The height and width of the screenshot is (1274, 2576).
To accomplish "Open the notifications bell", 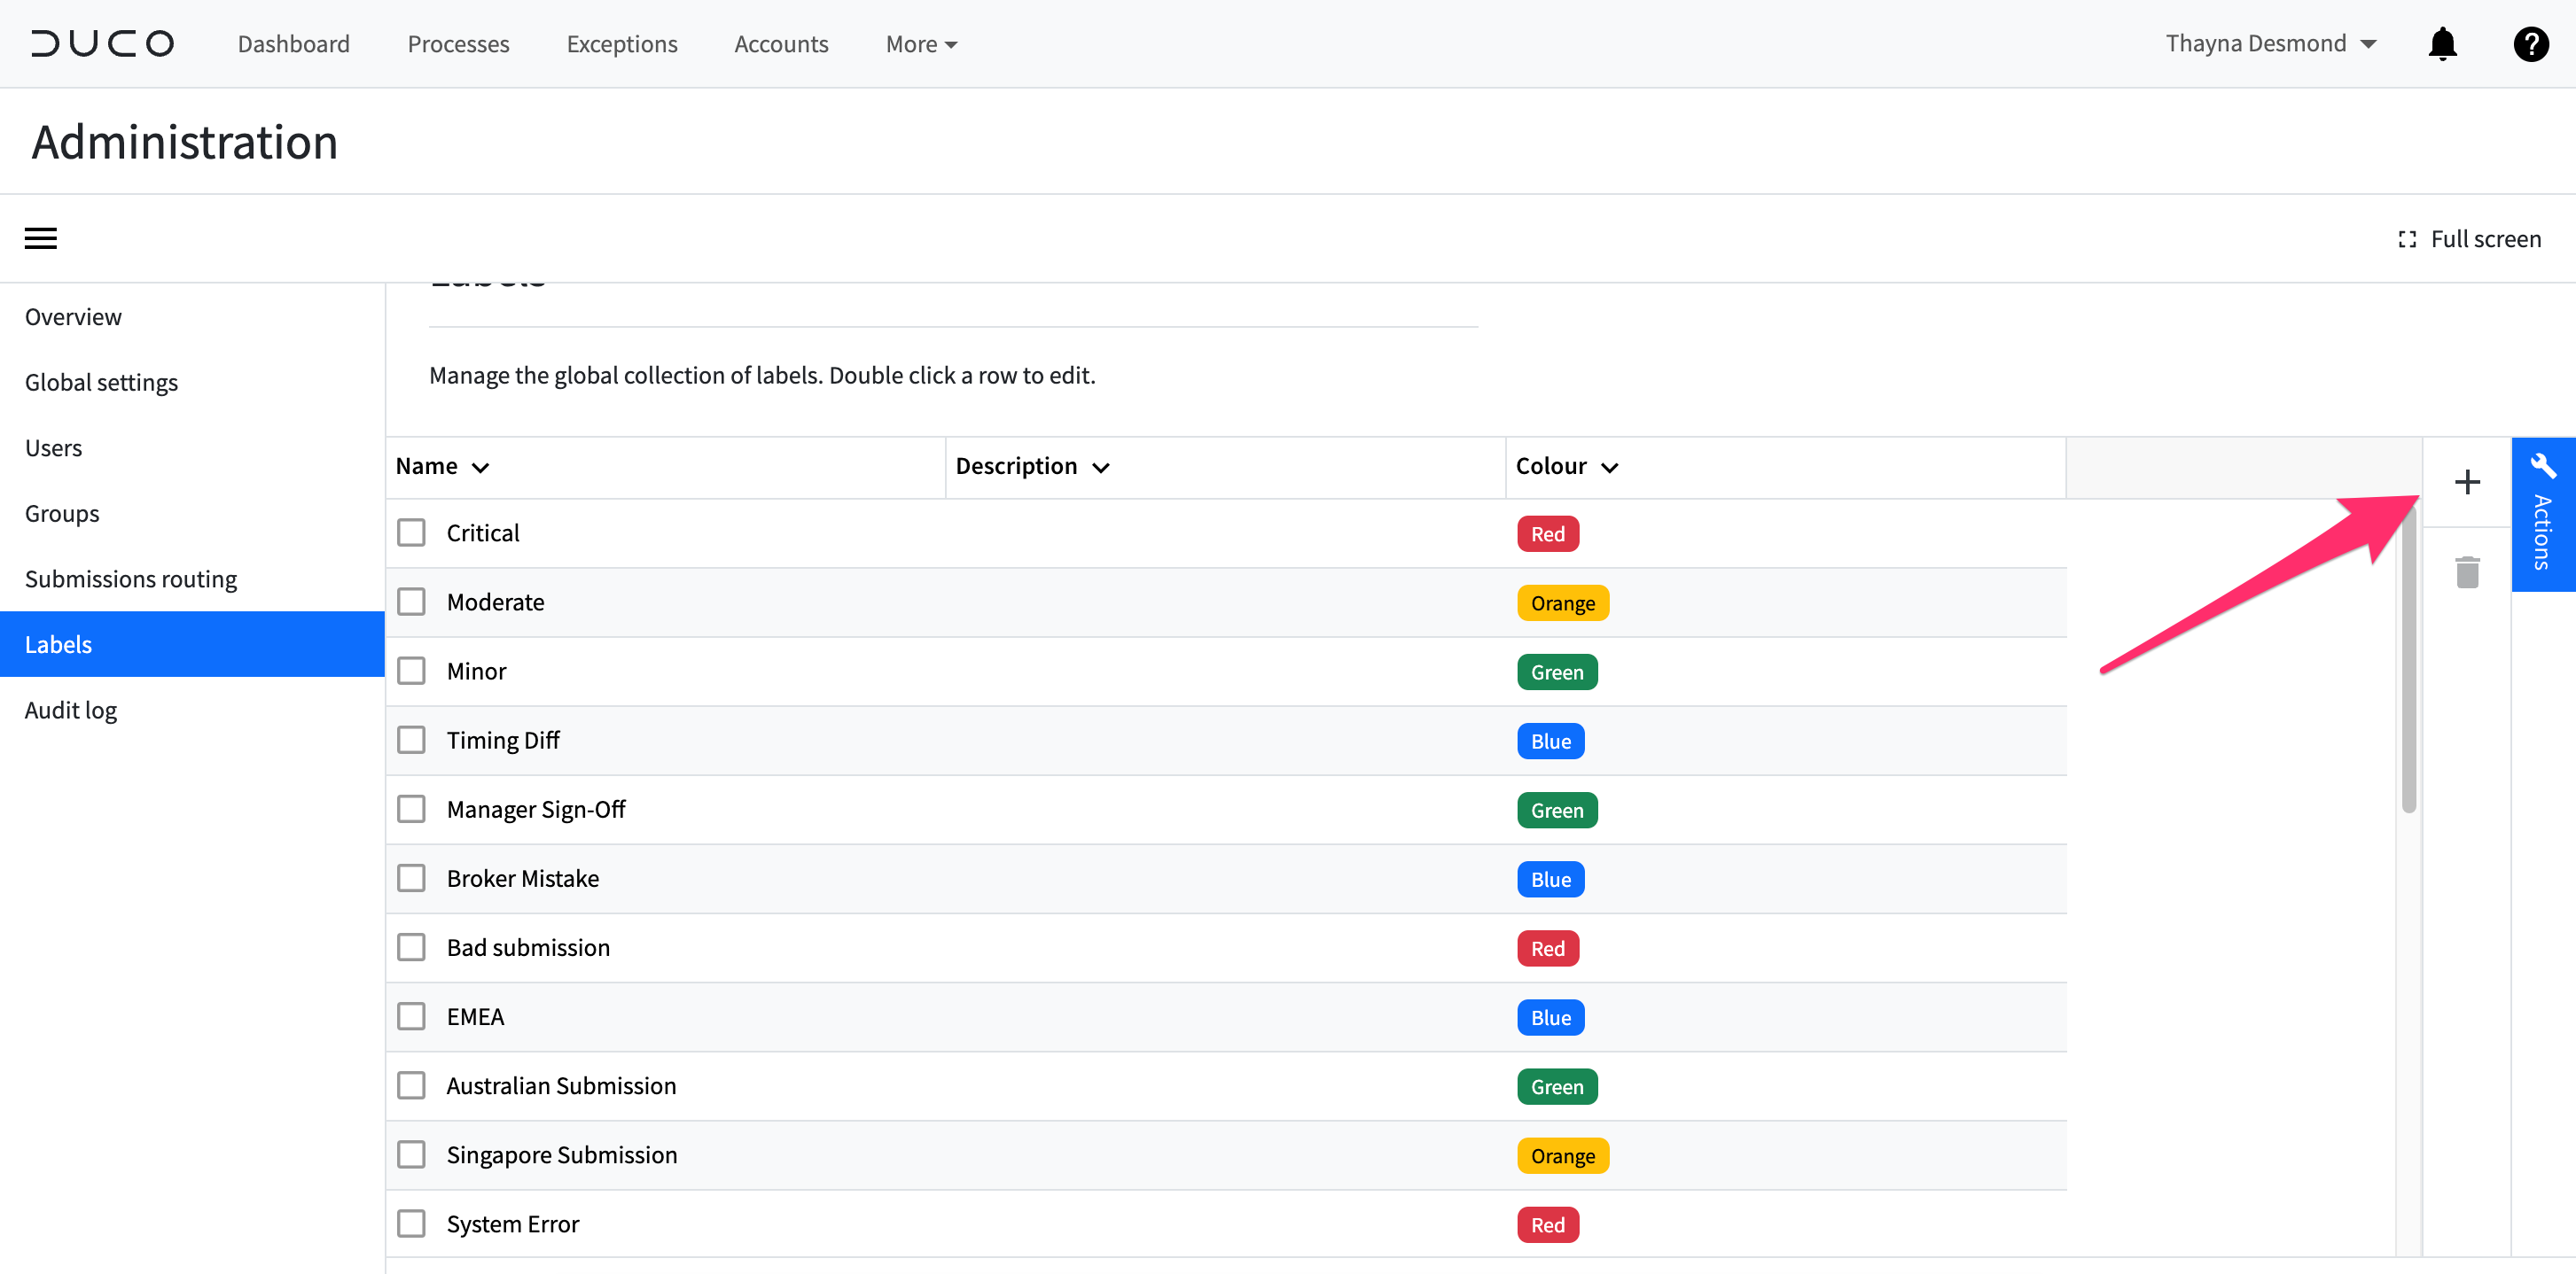I will pos(2442,44).
